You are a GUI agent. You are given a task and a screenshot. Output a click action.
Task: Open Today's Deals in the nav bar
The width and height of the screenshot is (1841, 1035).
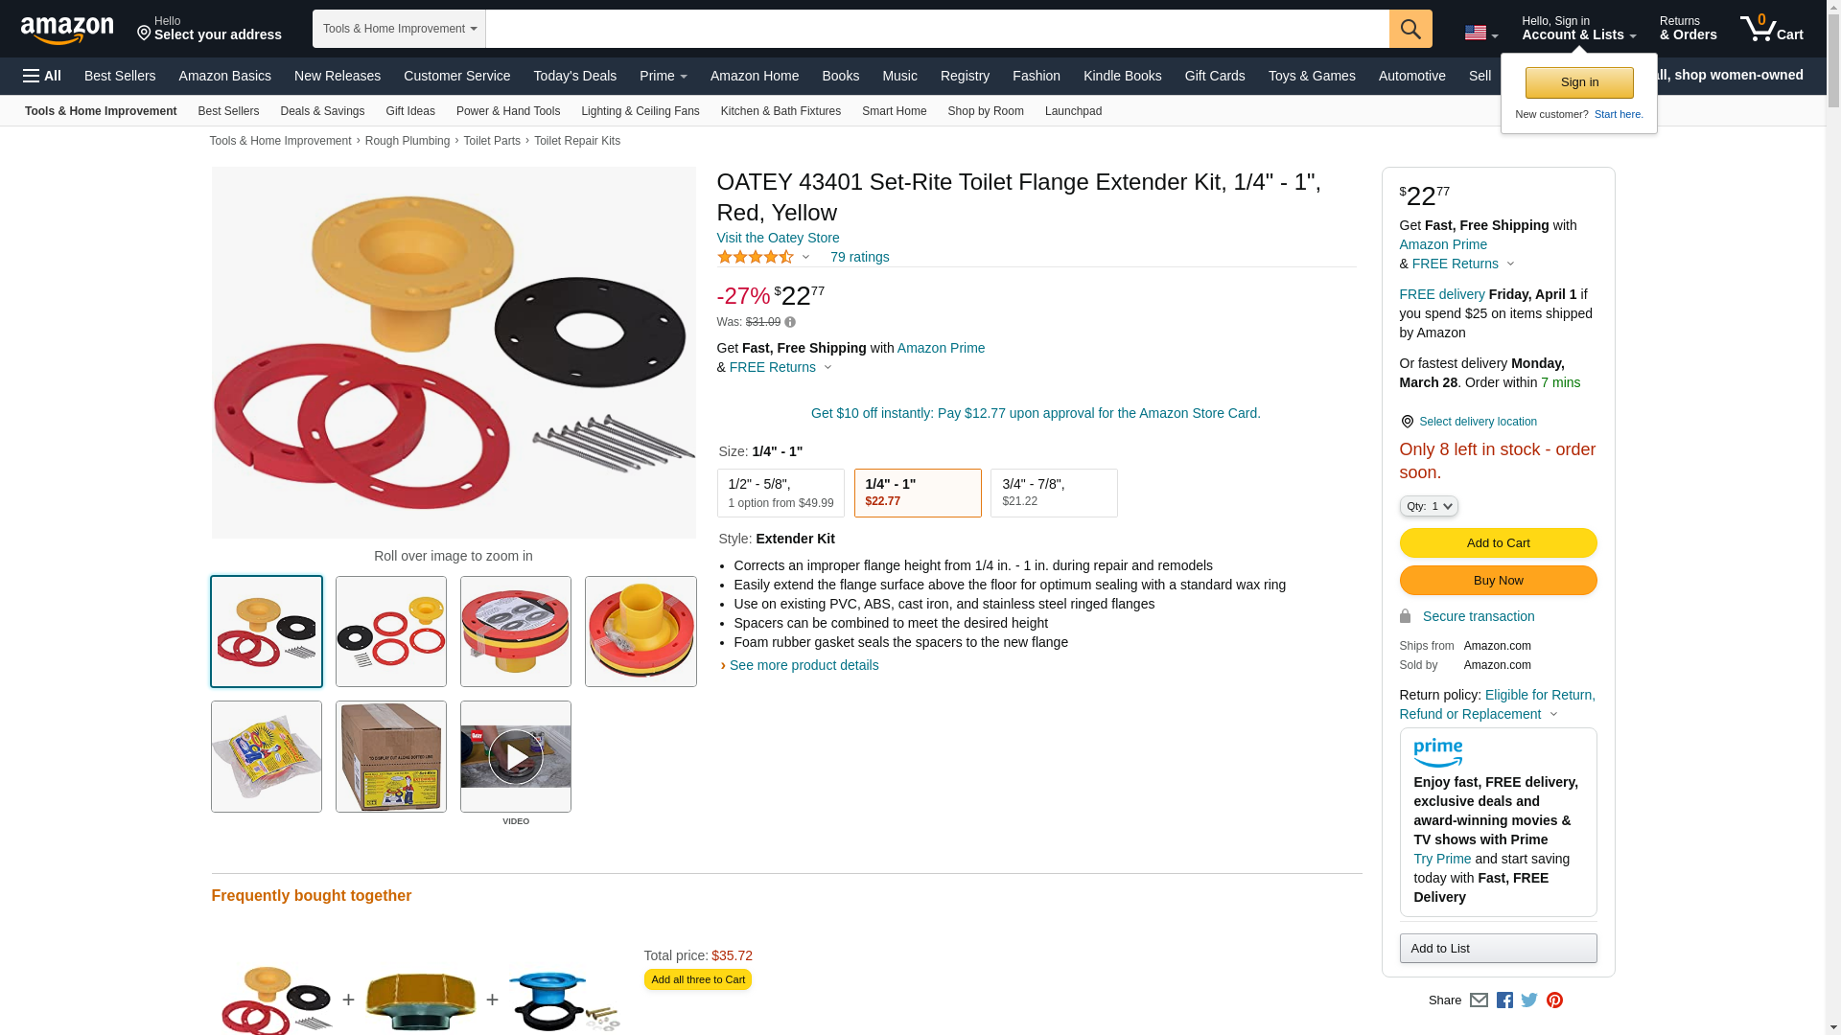coord(574,76)
